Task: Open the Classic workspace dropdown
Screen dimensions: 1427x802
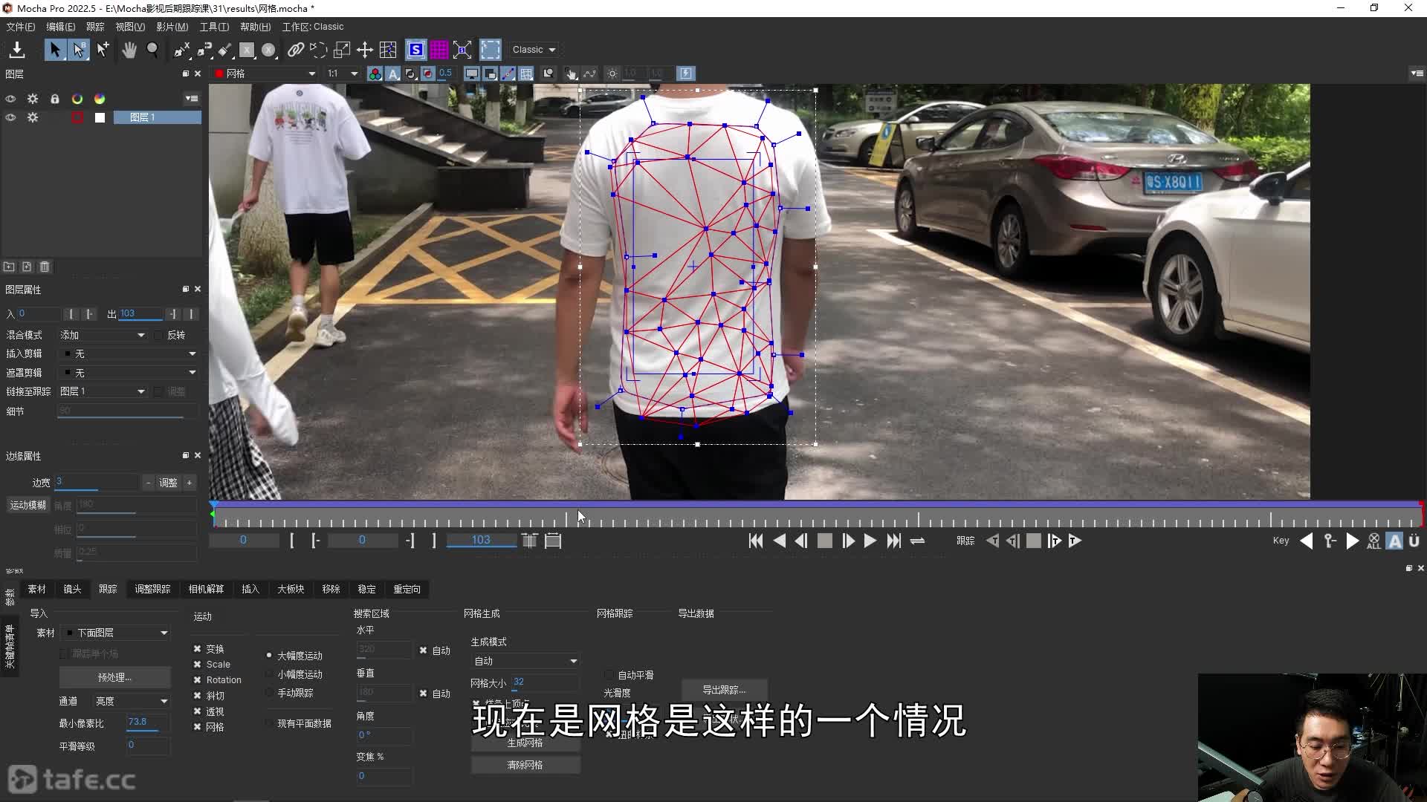Action: coord(534,50)
